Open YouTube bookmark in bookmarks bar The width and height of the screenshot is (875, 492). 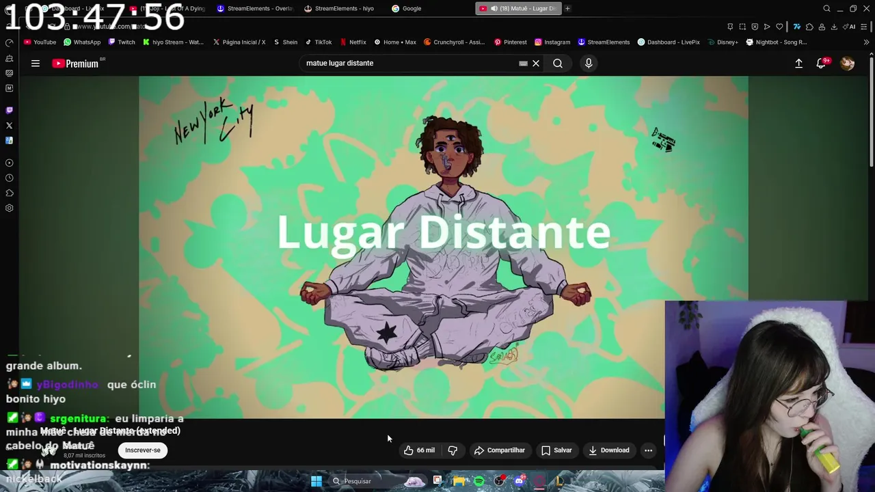(40, 42)
